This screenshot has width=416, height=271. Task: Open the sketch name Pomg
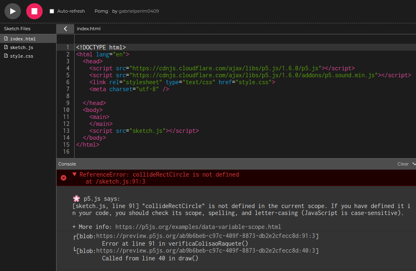click(101, 11)
